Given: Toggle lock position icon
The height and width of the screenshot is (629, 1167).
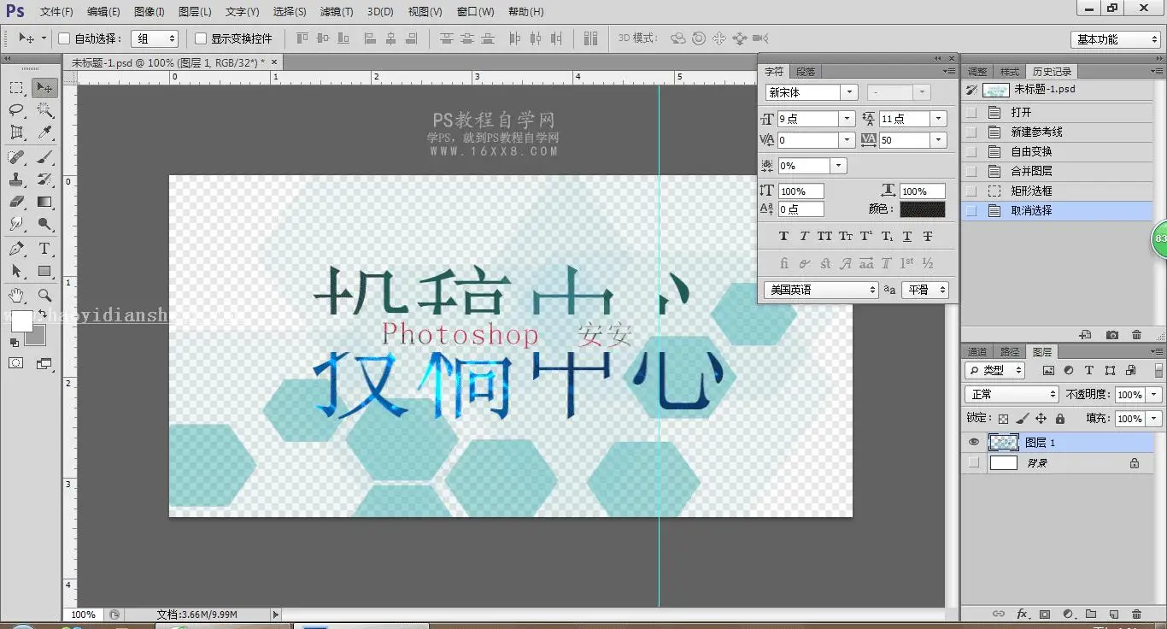Looking at the screenshot, I should 1041,419.
